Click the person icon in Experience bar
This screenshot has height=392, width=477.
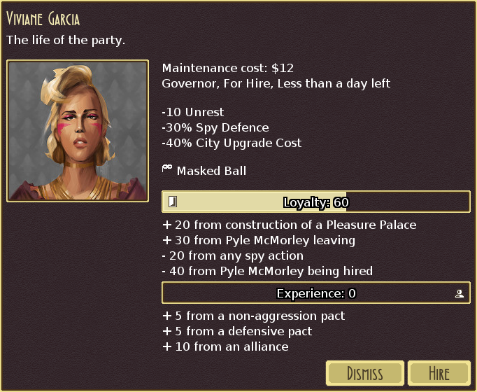click(460, 293)
